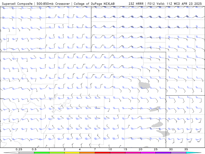Click the scale label reading 4
The height and width of the screenshot is (154, 205).
80,149
